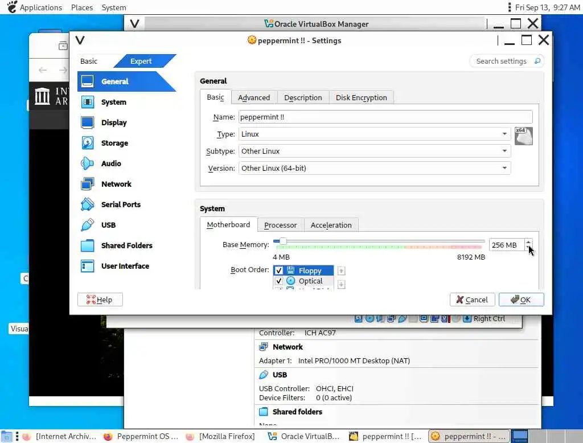
Task: Switch to Peppermint OS Firefox taskbar item
Action: pyautogui.click(x=141, y=436)
